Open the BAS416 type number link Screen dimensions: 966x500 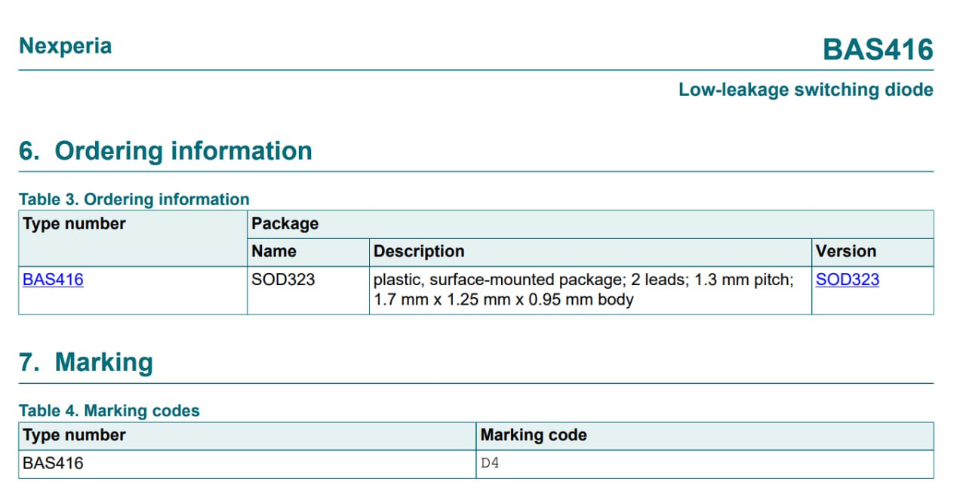coord(53,280)
